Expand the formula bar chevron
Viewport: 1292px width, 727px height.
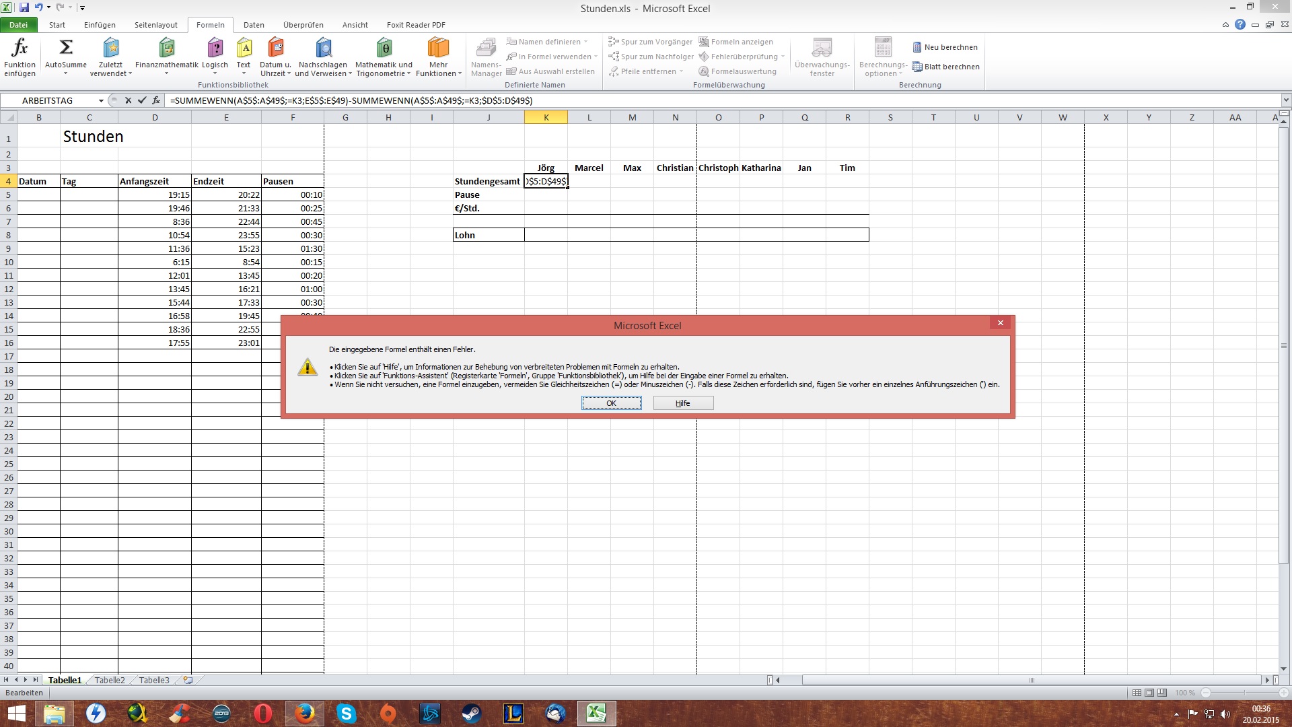[1286, 100]
